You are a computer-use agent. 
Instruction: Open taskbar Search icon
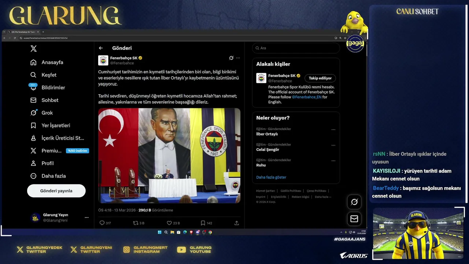[166, 232]
